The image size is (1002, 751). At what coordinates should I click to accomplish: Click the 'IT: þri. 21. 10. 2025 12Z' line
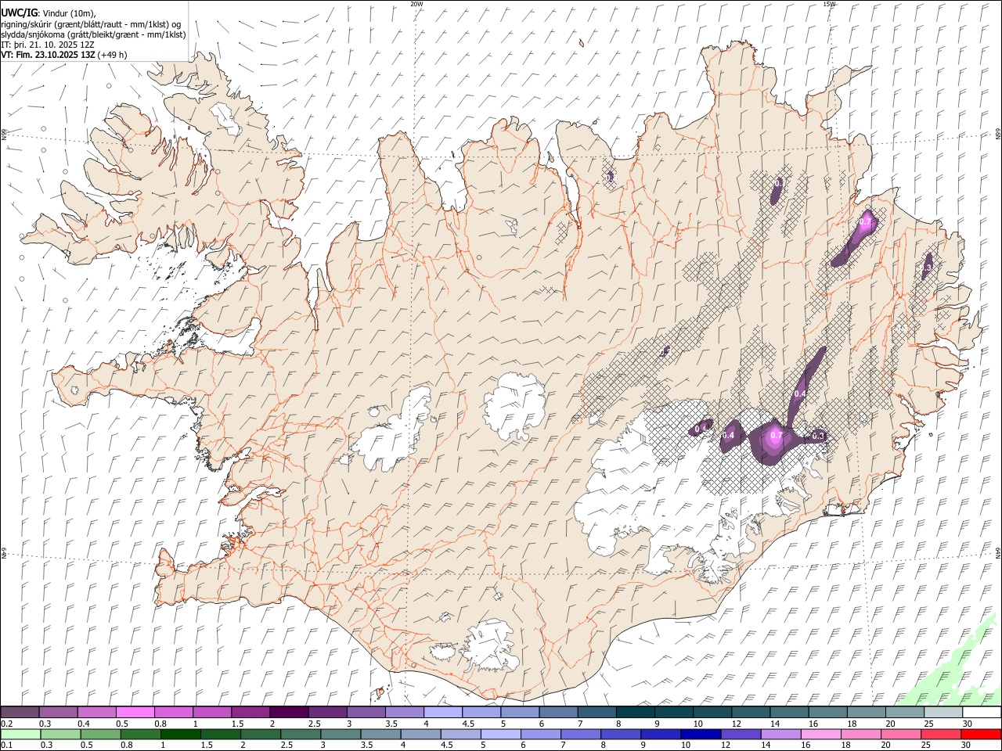pyautogui.click(x=48, y=45)
